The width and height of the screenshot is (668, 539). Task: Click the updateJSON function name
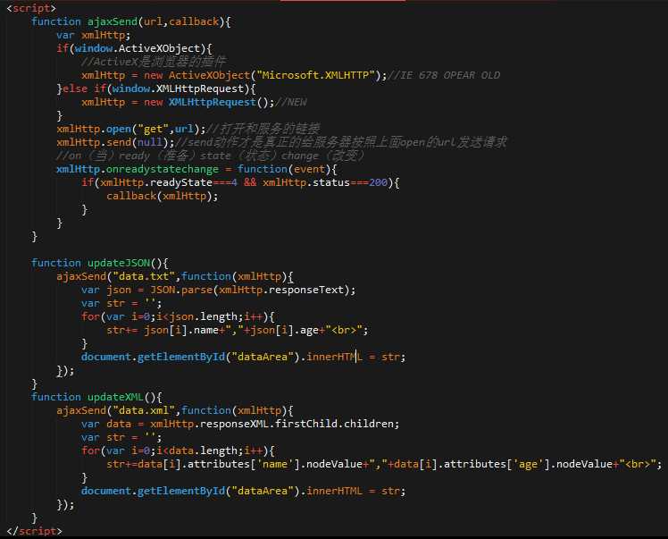coord(119,263)
